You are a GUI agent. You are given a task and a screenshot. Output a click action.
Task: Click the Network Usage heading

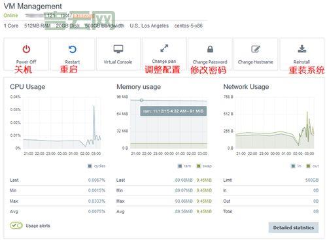coord(246,87)
